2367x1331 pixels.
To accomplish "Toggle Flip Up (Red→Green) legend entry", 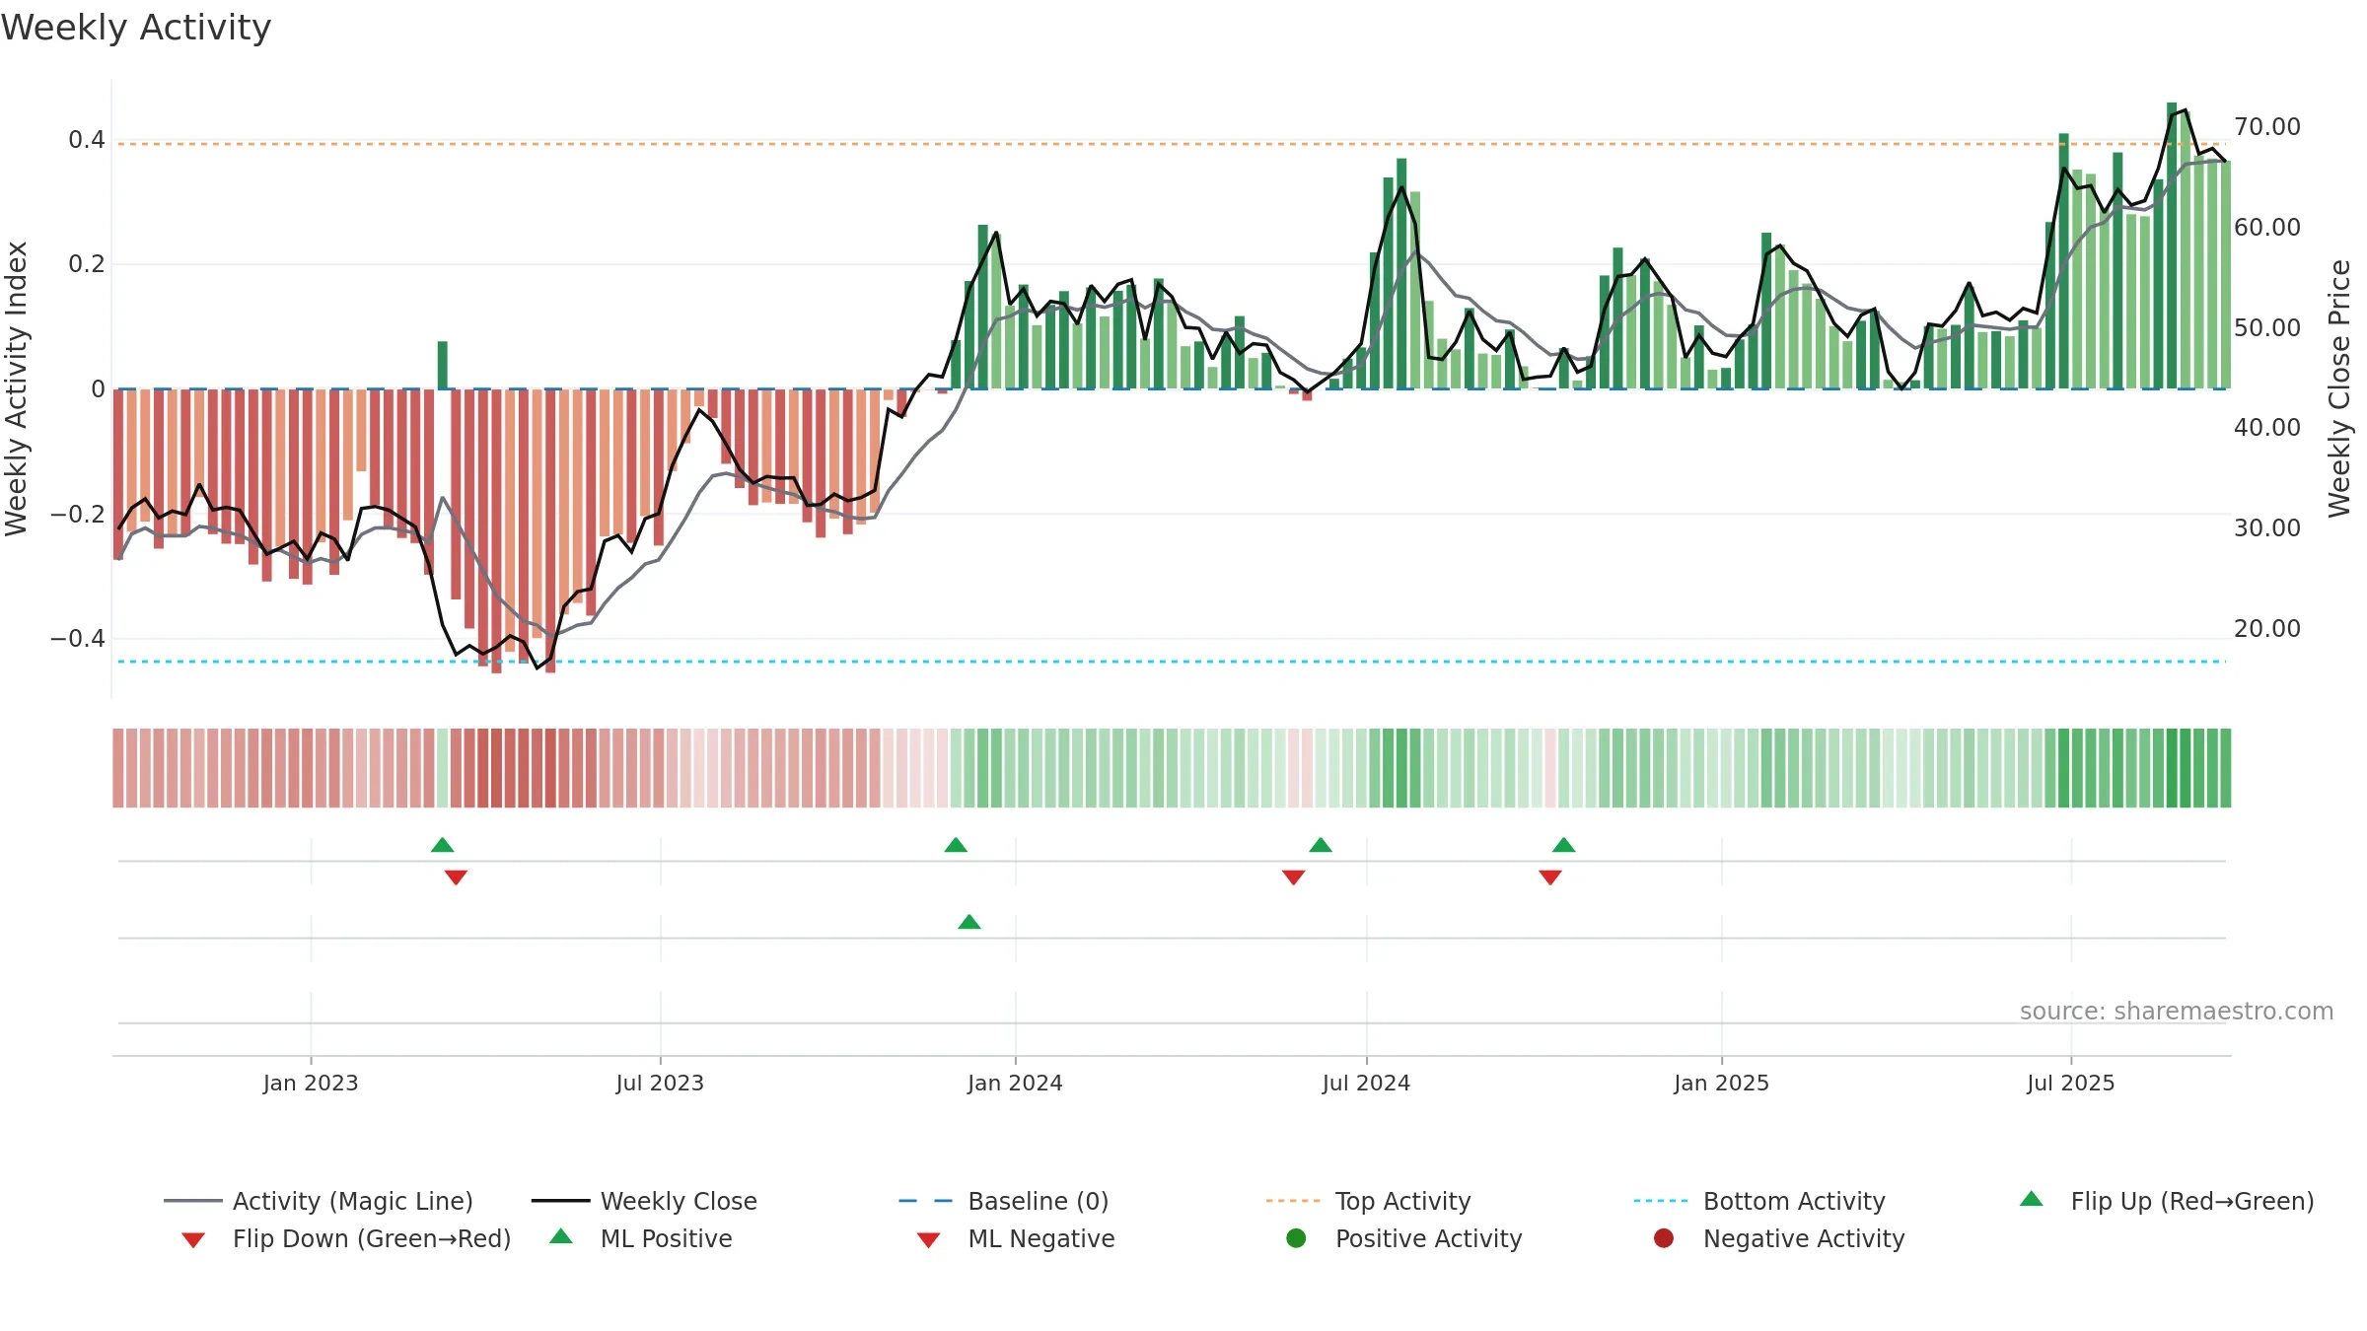I will click(2167, 1201).
